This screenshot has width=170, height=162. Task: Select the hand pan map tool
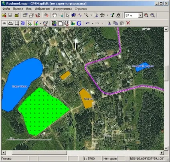click(x=55, y=15)
